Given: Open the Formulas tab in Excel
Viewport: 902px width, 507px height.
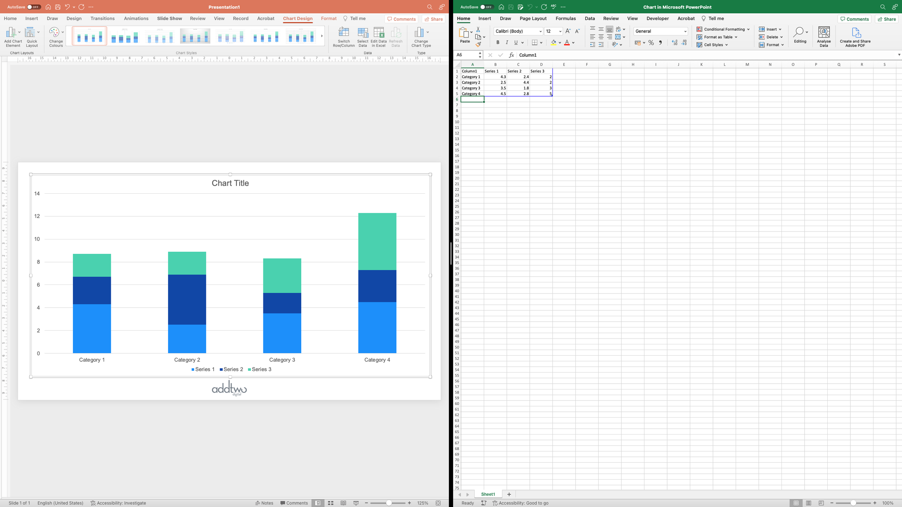Looking at the screenshot, I should pos(565,18).
